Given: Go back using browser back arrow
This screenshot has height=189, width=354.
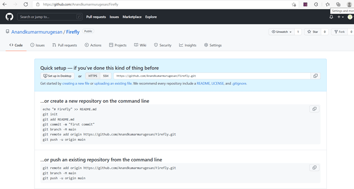Looking at the screenshot, I should coord(5,4).
